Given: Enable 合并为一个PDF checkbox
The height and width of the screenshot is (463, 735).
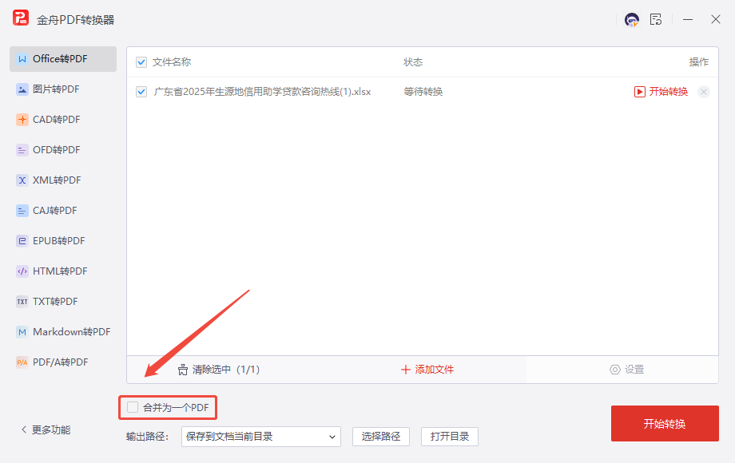Looking at the screenshot, I should pos(133,407).
